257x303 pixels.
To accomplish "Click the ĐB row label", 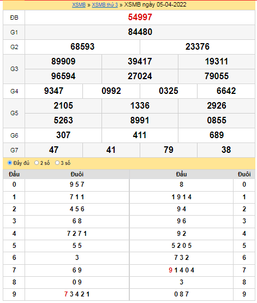I will coord(14,17).
